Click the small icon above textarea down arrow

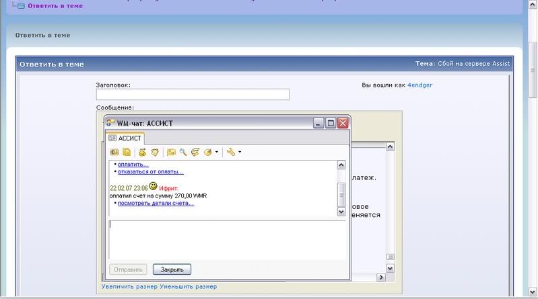pyautogui.click(x=390, y=257)
